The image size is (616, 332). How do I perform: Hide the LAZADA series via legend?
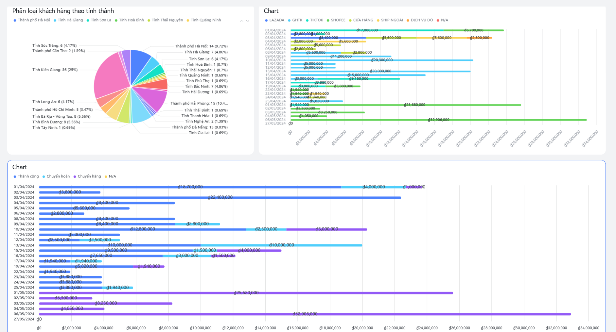[x=274, y=20]
